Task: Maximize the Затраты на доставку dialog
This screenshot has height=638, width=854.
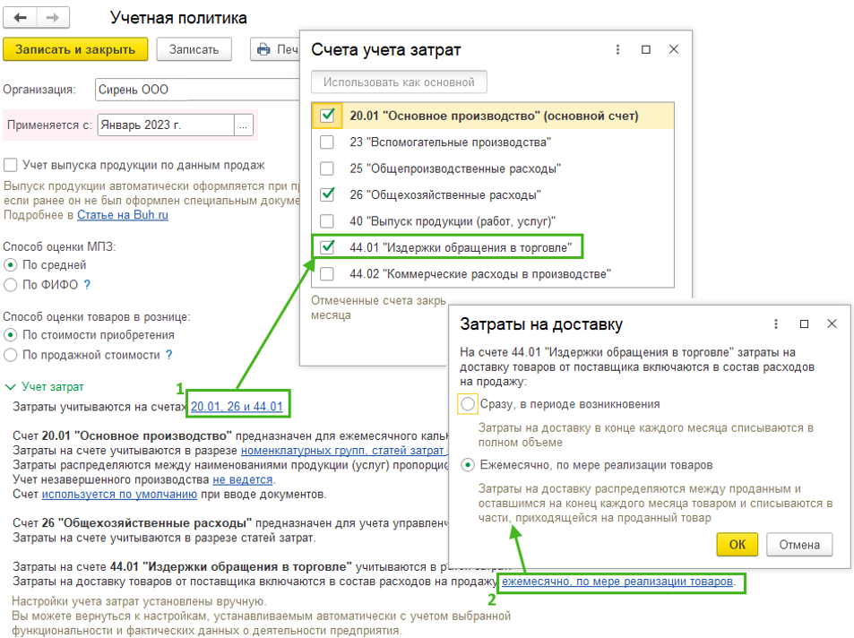Action: [x=804, y=324]
